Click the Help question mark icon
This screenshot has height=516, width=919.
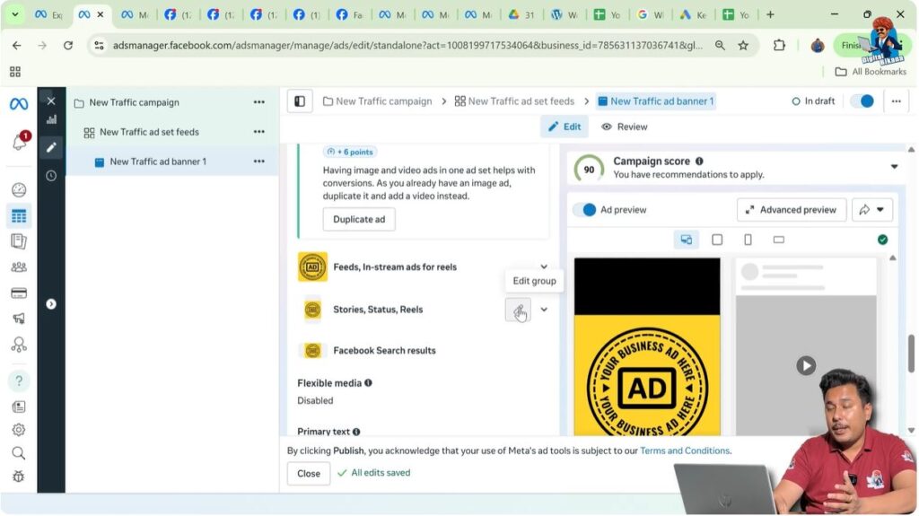(19, 380)
